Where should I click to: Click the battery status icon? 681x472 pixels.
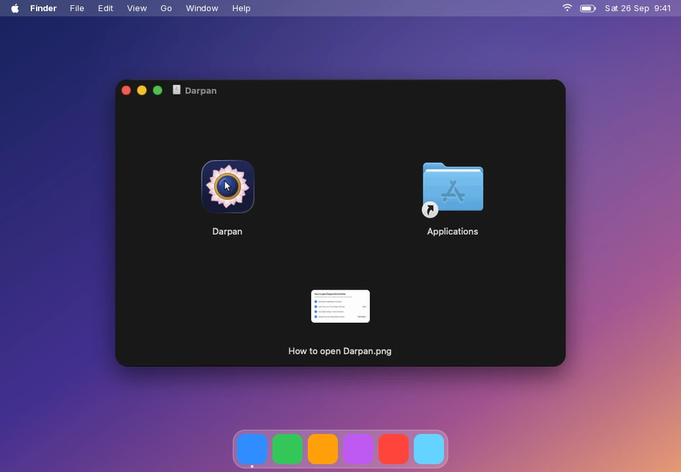pos(587,9)
